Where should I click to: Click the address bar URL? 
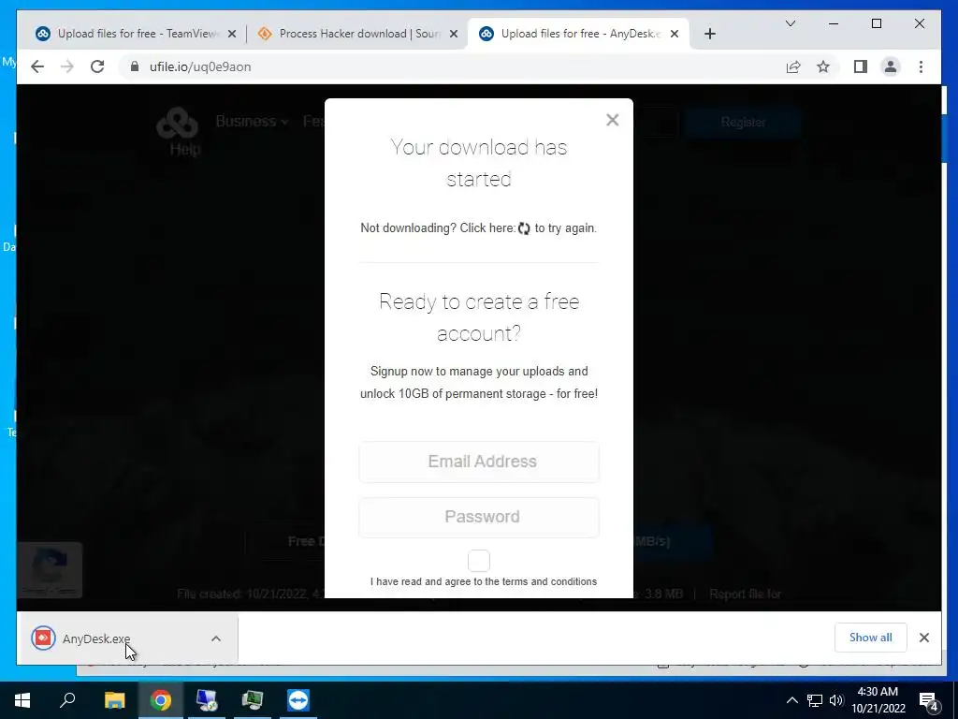tap(200, 66)
